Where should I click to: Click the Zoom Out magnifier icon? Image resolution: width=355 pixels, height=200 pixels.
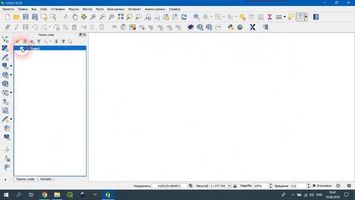[x=102, y=17]
